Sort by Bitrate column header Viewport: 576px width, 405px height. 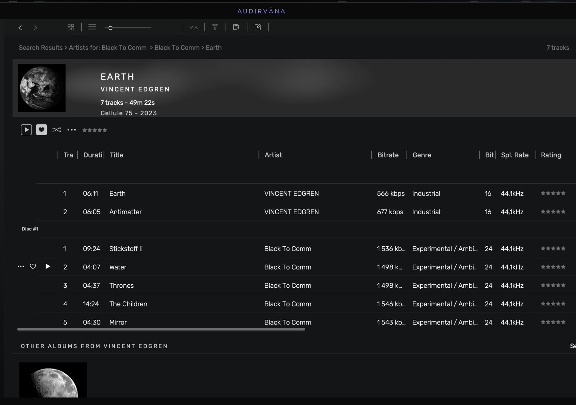[388, 155]
